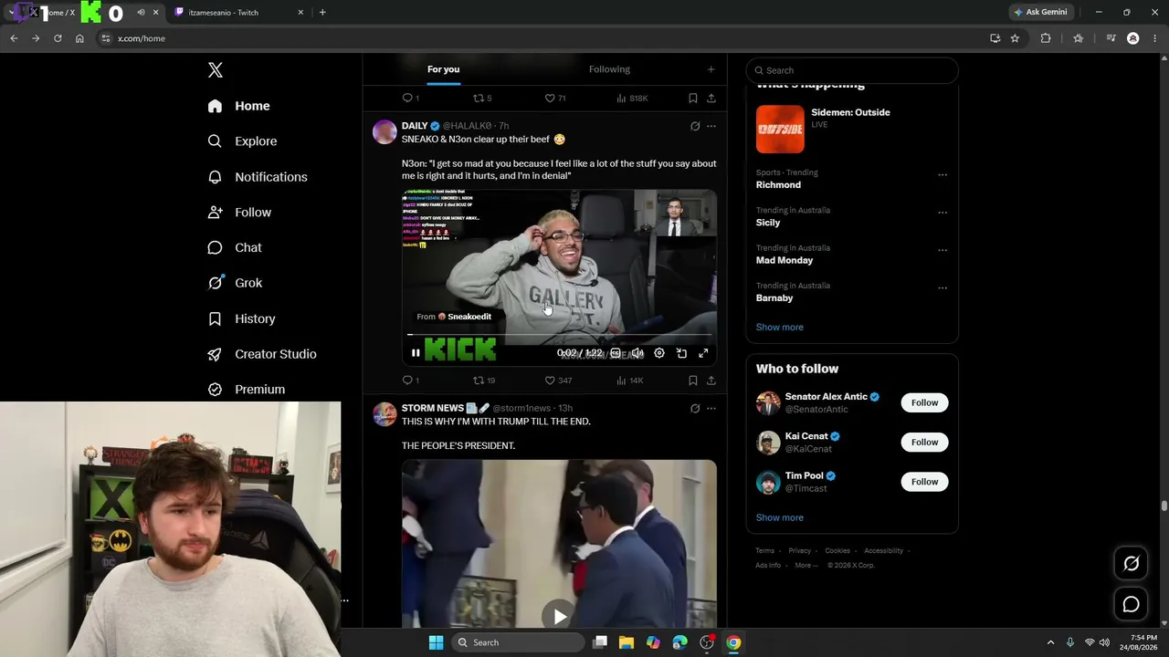Open the Chrome extensions puzzle icon

click(1046, 38)
